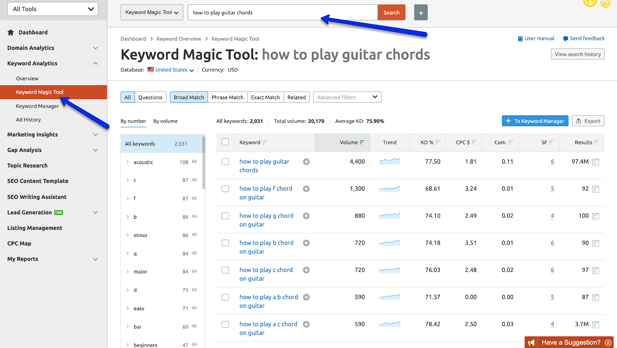Click the SF column sort icon
617x348 pixels.
click(x=551, y=142)
